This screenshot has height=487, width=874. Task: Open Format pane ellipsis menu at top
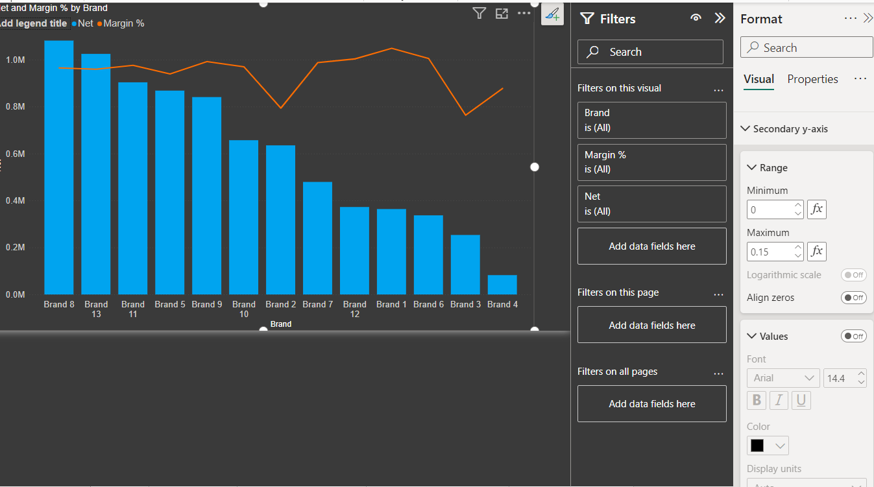click(x=851, y=19)
